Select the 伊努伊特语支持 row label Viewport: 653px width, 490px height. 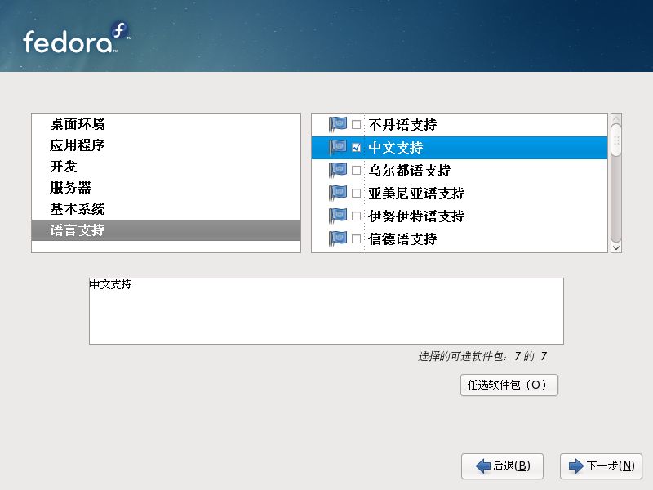(x=416, y=216)
